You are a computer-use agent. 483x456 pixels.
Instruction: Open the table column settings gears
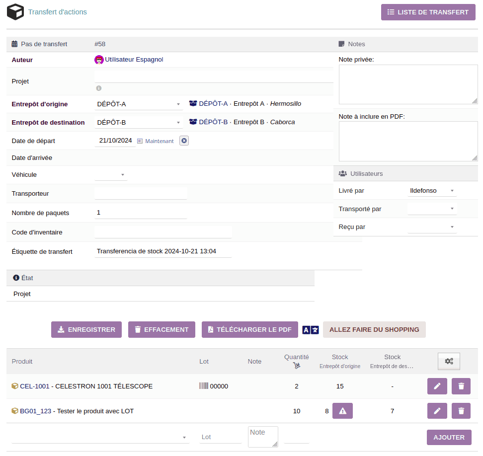(449, 361)
